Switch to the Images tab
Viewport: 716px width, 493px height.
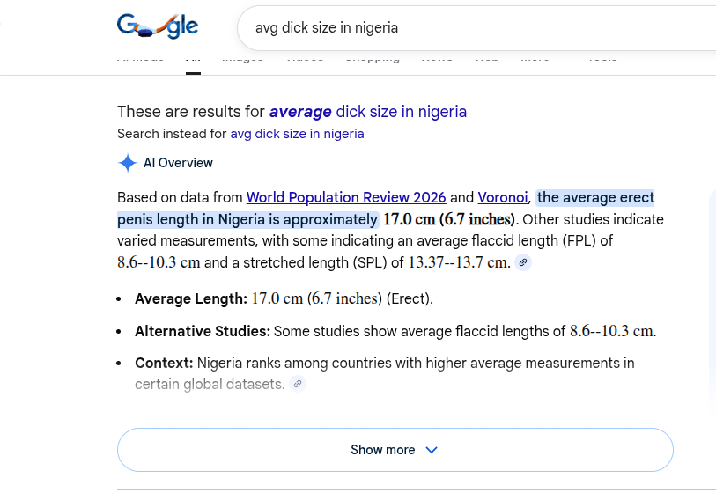coord(242,59)
